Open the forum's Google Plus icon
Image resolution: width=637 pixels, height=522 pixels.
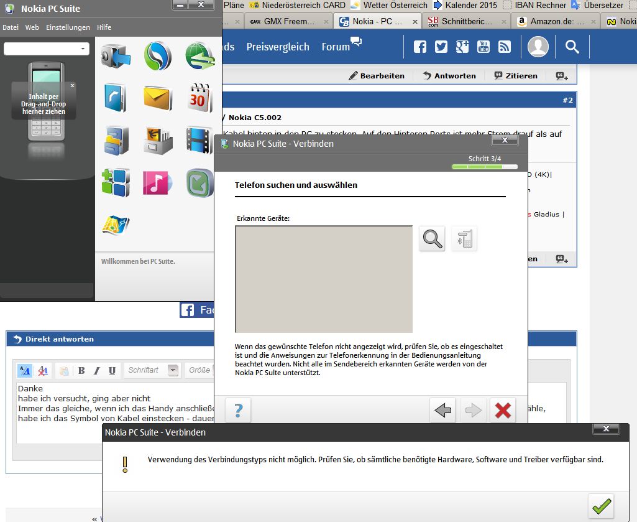(x=462, y=47)
